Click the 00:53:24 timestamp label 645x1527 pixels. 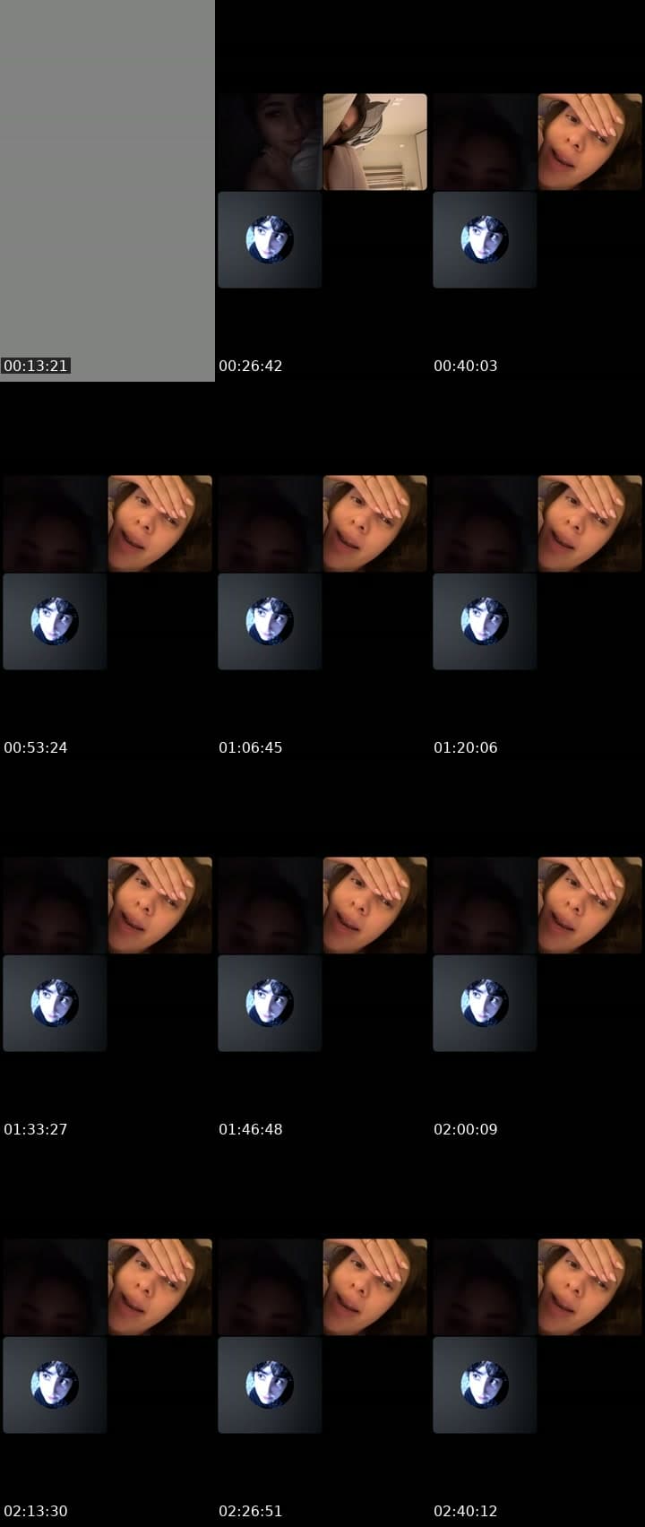point(36,747)
